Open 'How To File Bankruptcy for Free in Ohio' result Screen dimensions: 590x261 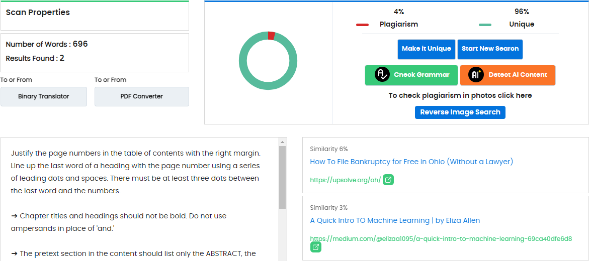[x=411, y=162]
